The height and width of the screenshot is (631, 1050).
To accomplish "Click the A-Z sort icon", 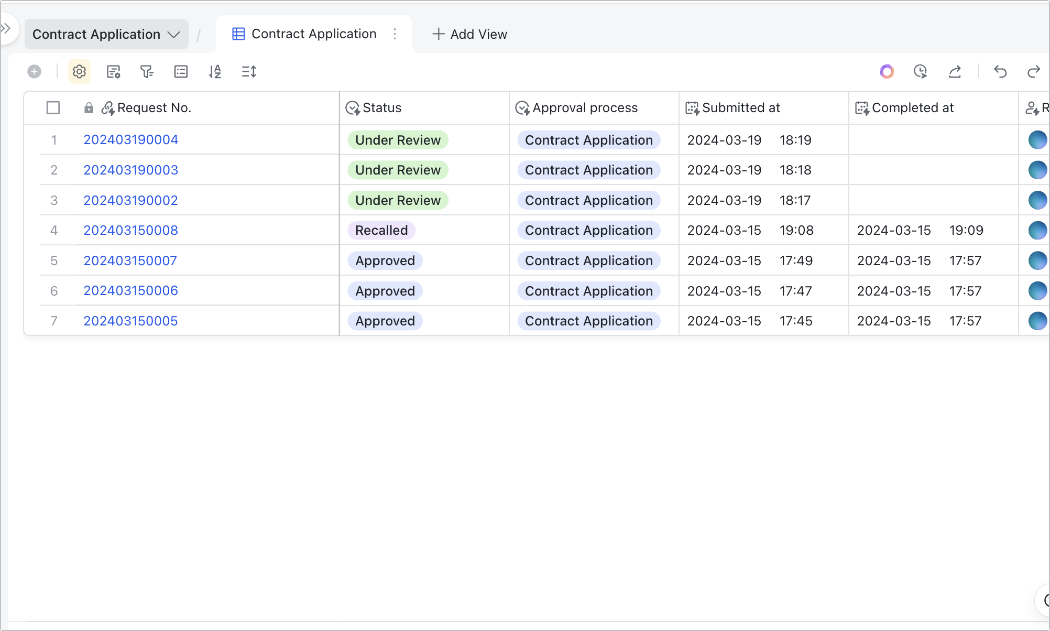I will 215,72.
